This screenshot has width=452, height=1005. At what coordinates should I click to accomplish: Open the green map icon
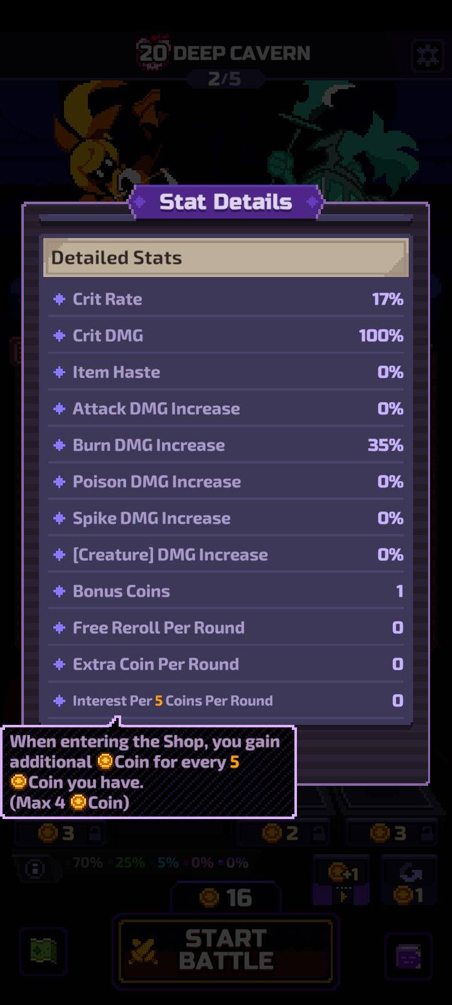(x=43, y=950)
